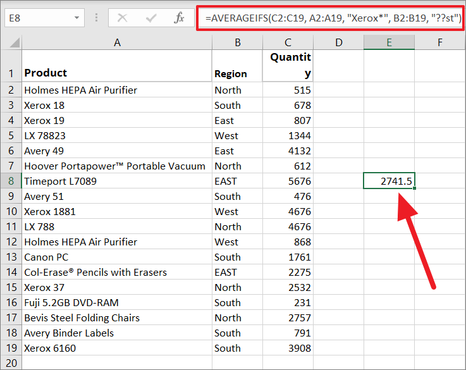
Task: Select column E header
Action: pyautogui.click(x=389, y=42)
